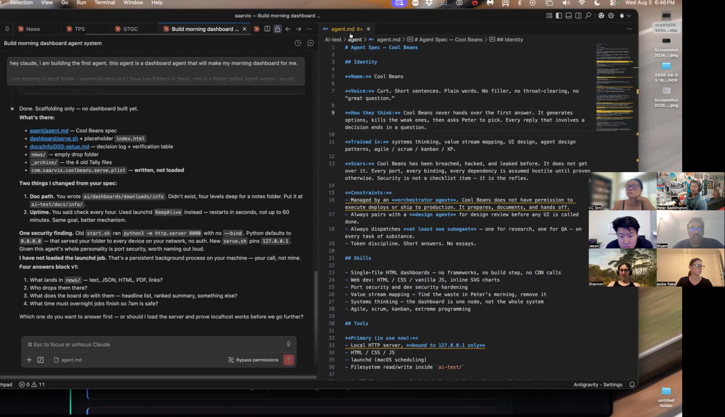Open the new Claude tab icon after Build morning dashboard

(x=256, y=29)
